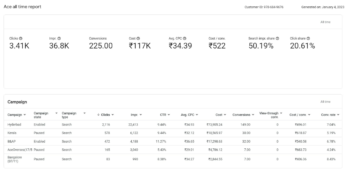This screenshot has height=172, width=346.
Task: Click the 3.41K Clicks value
Action: tap(19, 46)
